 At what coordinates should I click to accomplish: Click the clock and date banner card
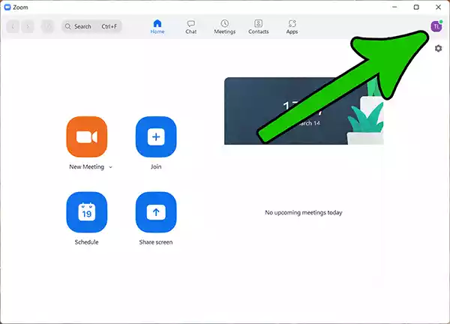tap(304, 111)
